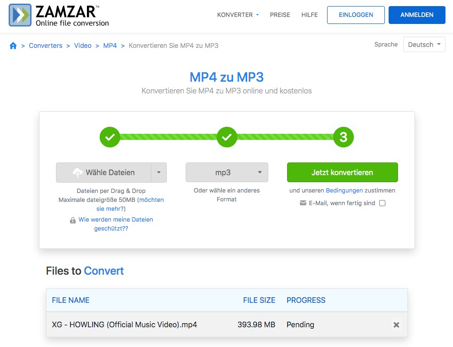Click Jetzt konvertieren button

point(343,172)
